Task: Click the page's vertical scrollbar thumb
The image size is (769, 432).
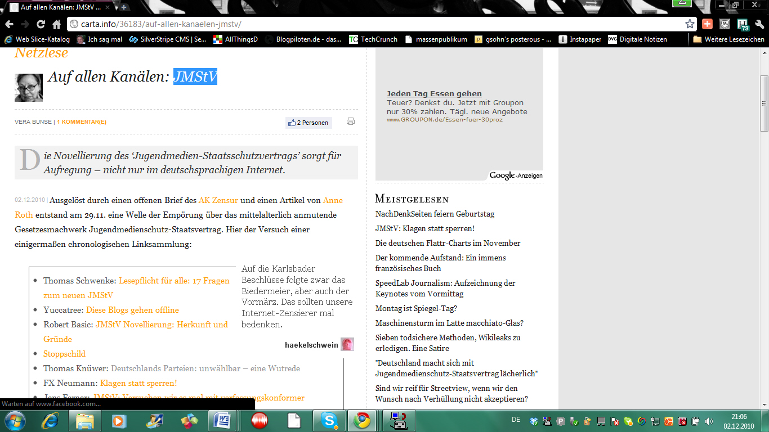Action: [x=764, y=103]
